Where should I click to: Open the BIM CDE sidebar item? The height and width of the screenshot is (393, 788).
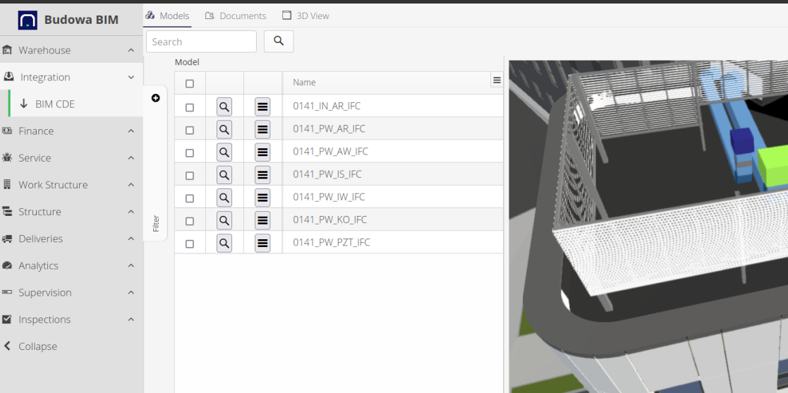[x=55, y=104]
